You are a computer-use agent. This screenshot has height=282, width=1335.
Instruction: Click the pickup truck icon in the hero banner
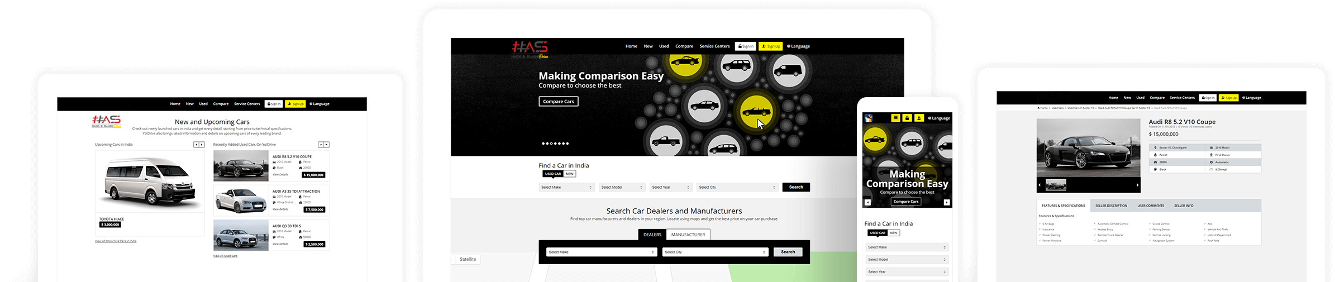click(x=666, y=141)
